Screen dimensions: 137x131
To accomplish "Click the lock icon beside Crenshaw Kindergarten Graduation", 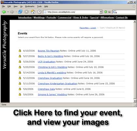I will (20, 84).
